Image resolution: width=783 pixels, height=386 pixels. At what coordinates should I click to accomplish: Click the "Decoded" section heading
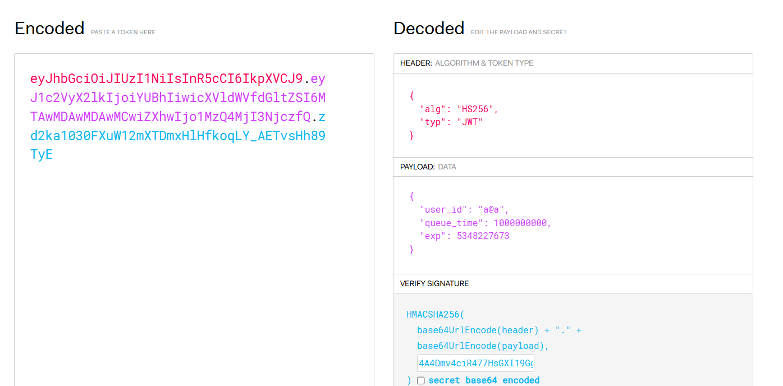429,28
